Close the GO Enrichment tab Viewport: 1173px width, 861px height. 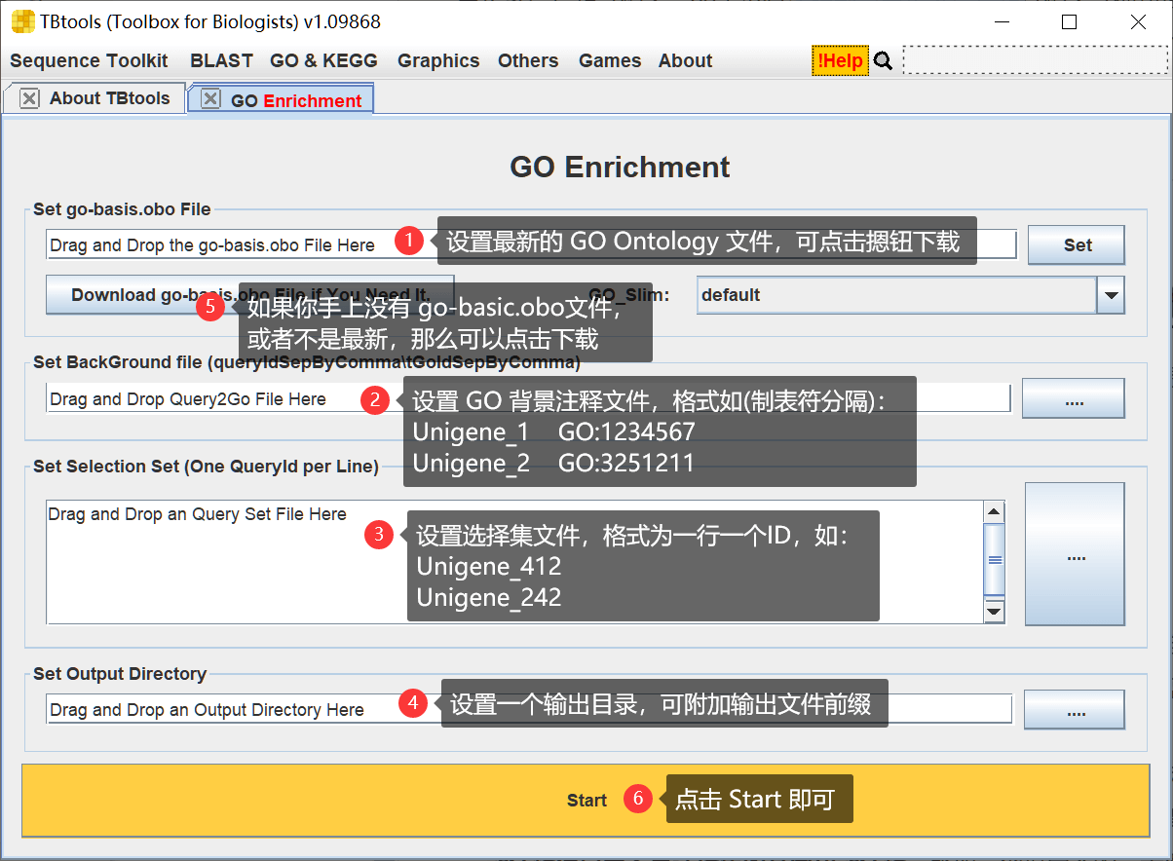click(x=209, y=99)
